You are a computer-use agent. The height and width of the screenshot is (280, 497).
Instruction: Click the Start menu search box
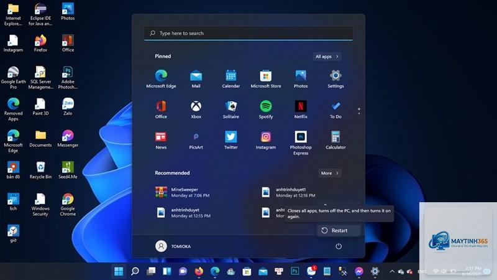tap(248, 33)
